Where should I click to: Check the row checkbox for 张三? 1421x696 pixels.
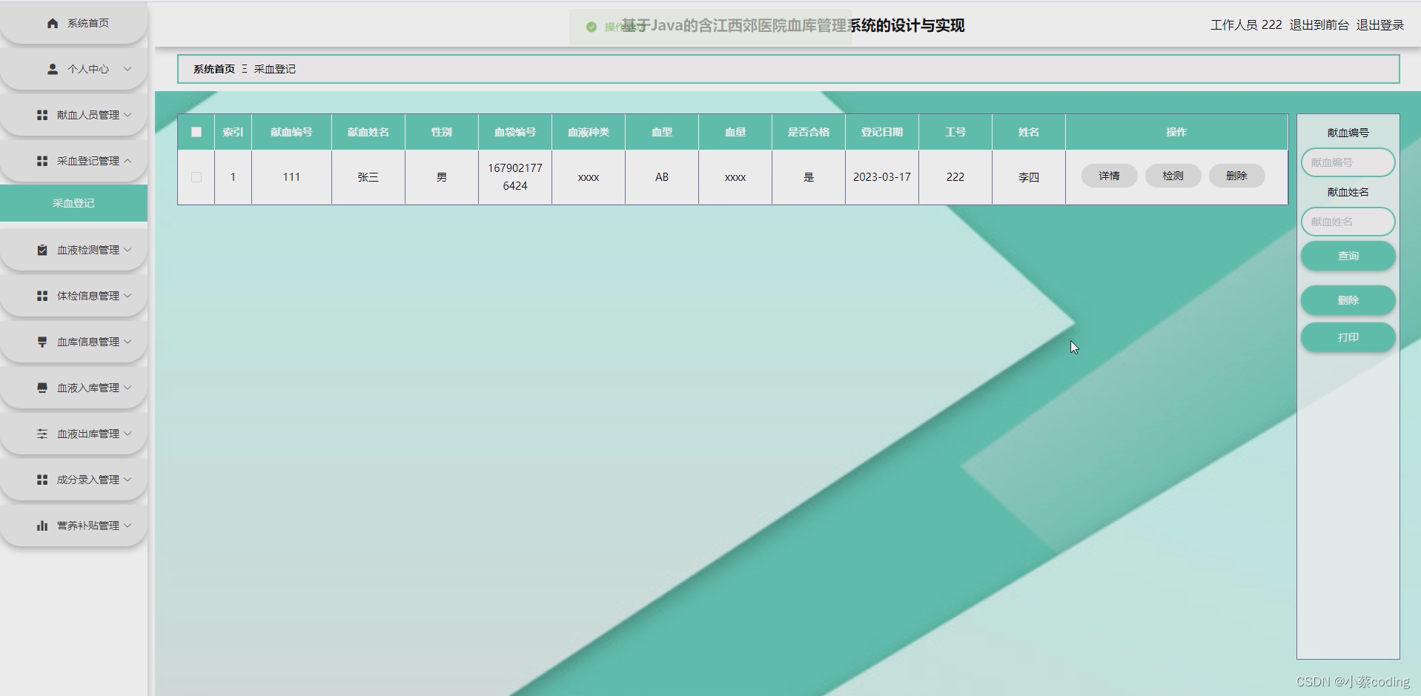196,177
